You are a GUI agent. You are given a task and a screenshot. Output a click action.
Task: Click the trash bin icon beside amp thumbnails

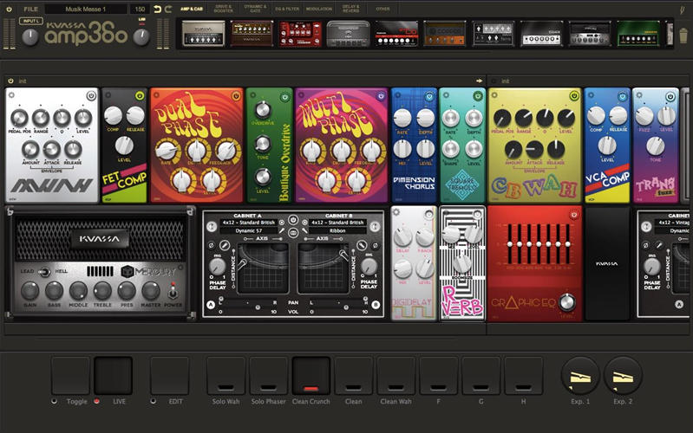(x=683, y=36)
